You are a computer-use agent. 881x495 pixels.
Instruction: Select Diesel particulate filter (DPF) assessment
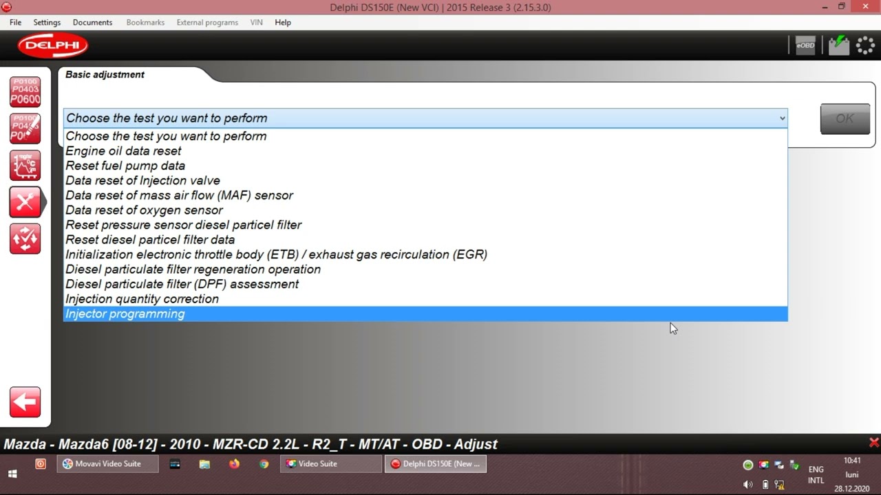[x=425, y=284]
